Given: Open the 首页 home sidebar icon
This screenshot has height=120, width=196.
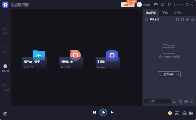Looking at the screenshot, I should 5,31.
